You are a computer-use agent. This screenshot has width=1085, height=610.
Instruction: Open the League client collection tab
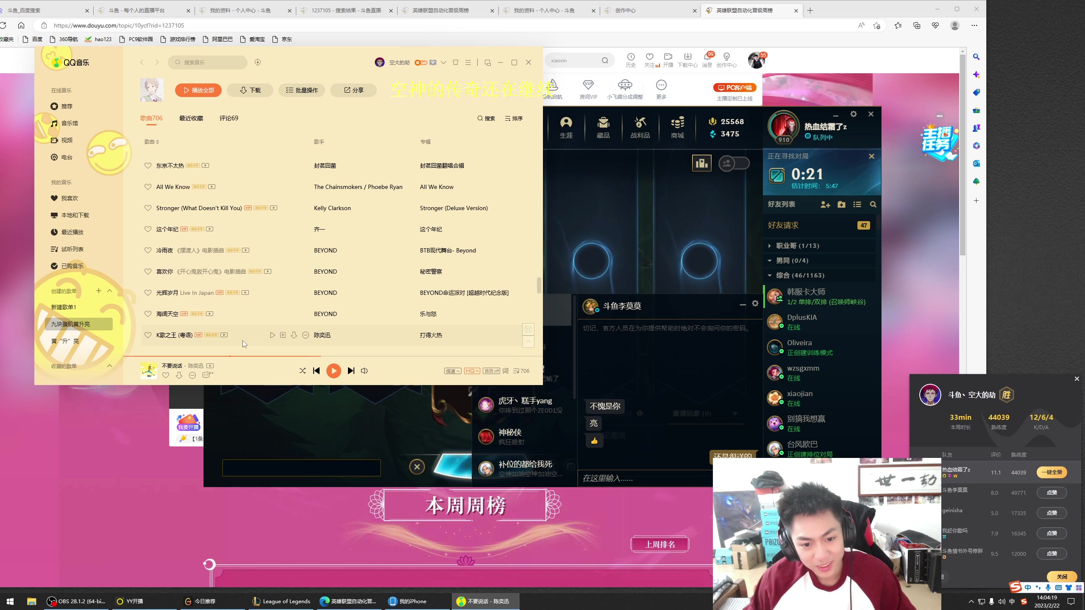(x=603, y=127)
